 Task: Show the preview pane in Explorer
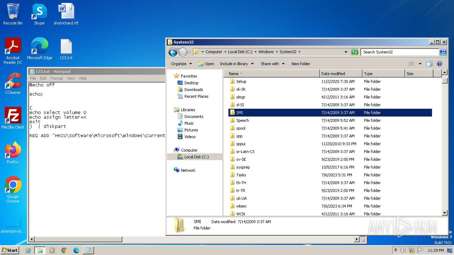pos(430,64)
